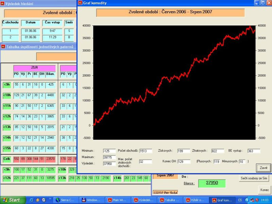Click the Bilan. column header under ZLR
The width and height of the screenshot is (272, 204).
[50, 74]
